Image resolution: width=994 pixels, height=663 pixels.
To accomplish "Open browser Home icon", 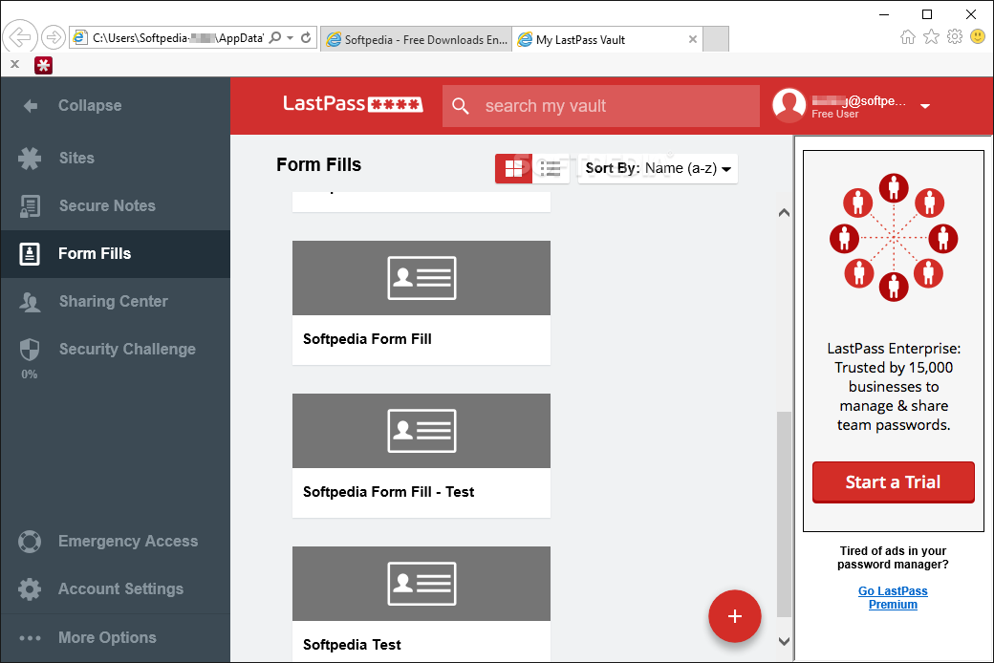I will tap(908, 37).
